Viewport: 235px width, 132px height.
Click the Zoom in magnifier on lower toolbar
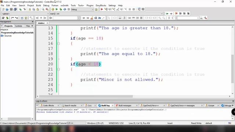(x=160, y=18)
